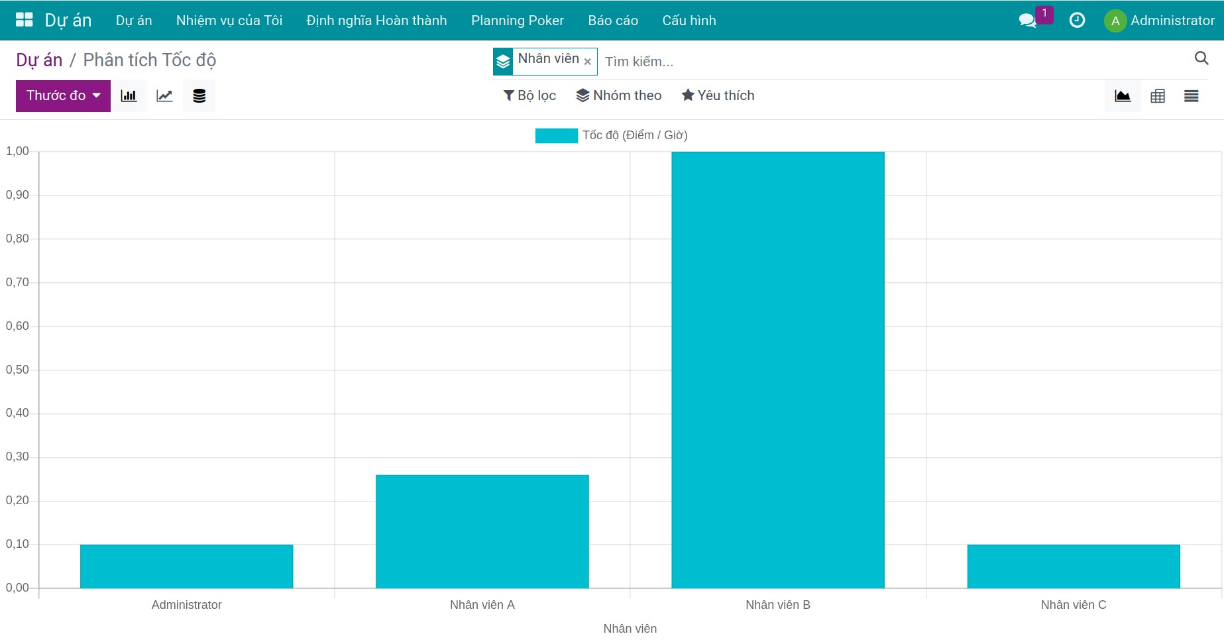The height and width of the screenshot is (640, 1224).
Task: Switch to line chart mode
Action: (164, 95)
